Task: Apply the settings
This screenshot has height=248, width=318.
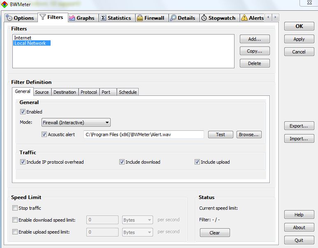Action: pos(299,39)
